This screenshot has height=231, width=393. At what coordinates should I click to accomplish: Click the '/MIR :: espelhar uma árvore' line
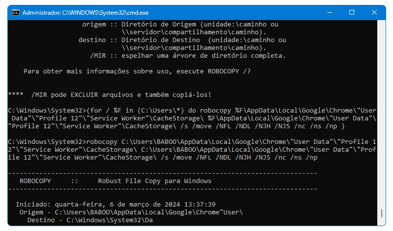coord(188,56)
